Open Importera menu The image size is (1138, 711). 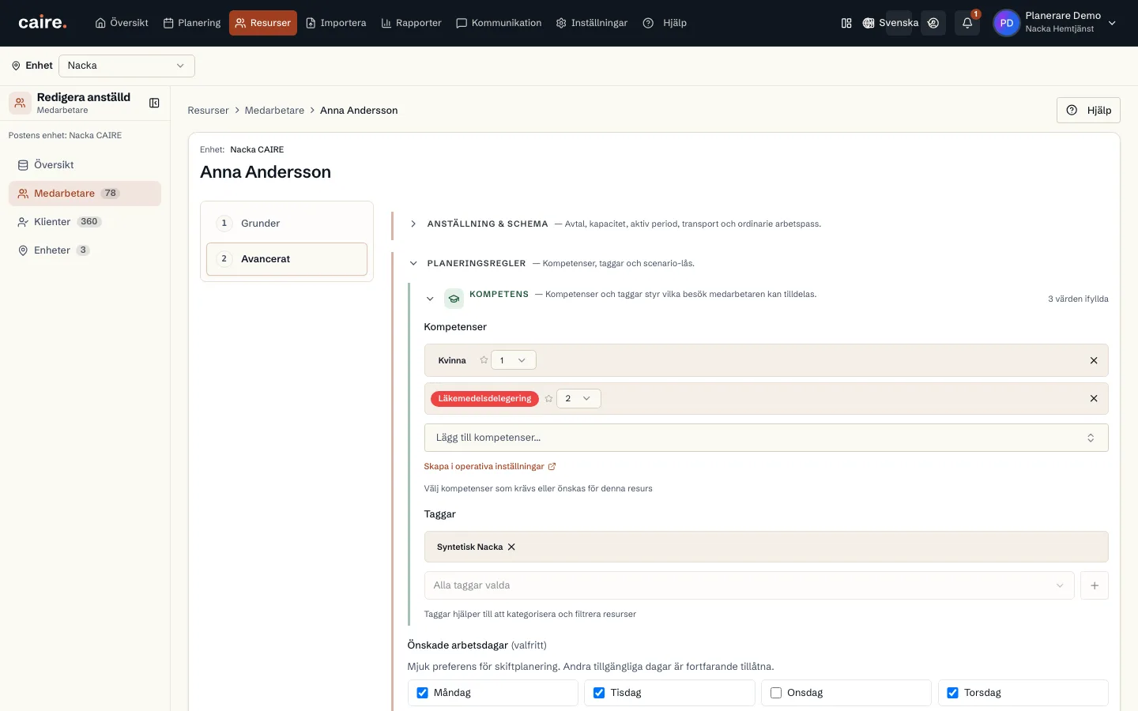[336, 23]
